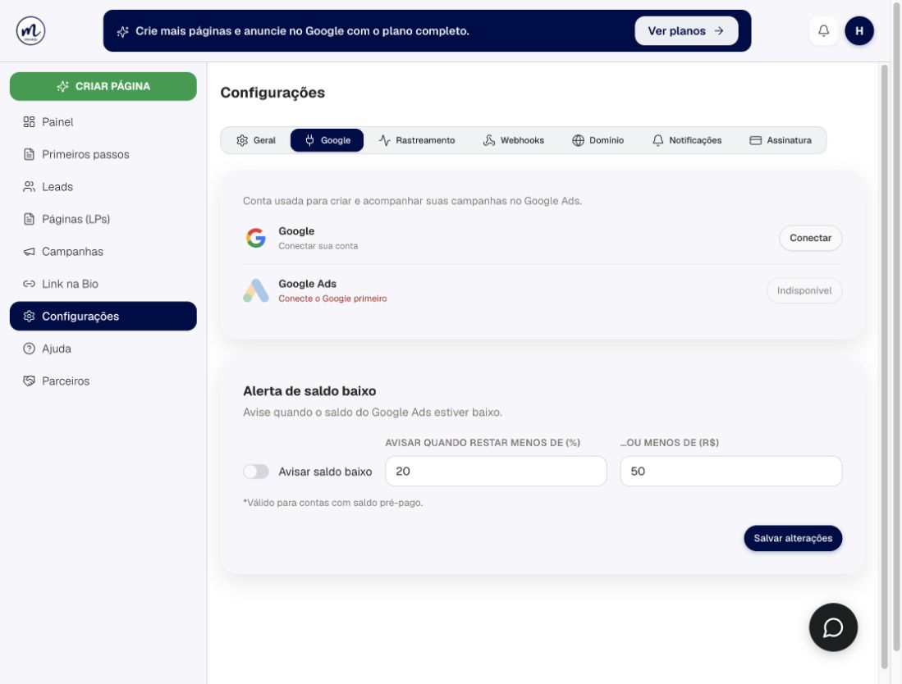Connect Google account with Conectar button
Viewport: 902px width, 684px height.
[x=811, y=238]
